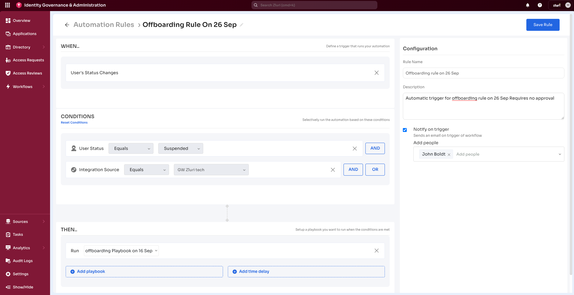This screenshot has height=295, width=574.
Task: Open the Suspended status dropdown
Action: point(180,148)
